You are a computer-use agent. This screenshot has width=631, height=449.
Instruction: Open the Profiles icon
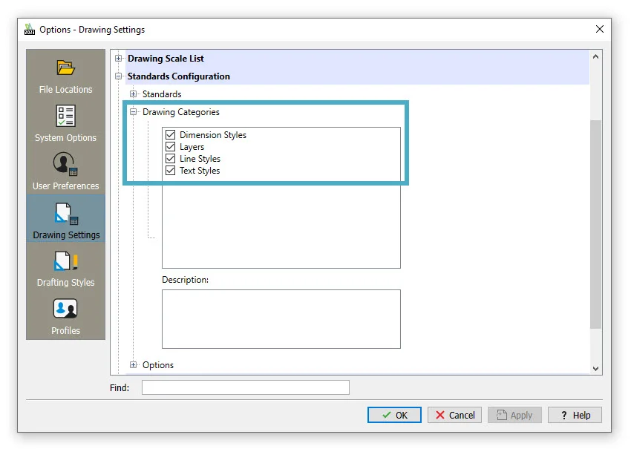coord(65,309)
